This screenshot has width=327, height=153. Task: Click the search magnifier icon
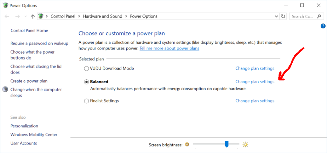[319, 16]
